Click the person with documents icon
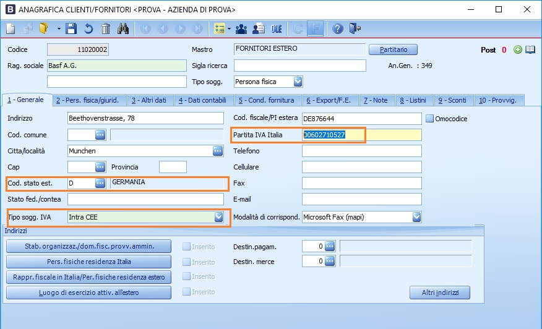The height and width of the screenshot is (329, 542). 259,28
